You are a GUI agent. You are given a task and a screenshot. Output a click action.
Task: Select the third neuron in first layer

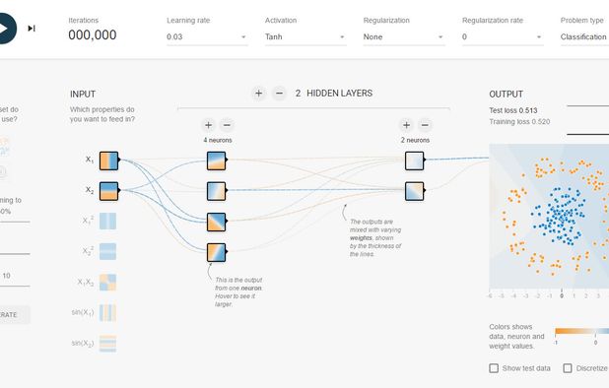tap(217, 222)
